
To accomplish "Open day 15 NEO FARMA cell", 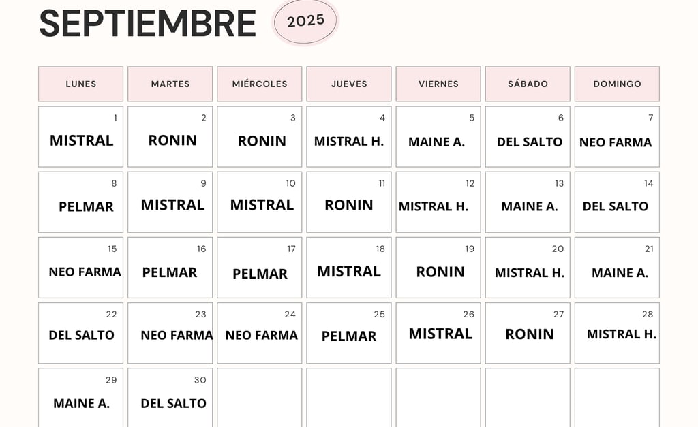I will click(x=80, y=268).
